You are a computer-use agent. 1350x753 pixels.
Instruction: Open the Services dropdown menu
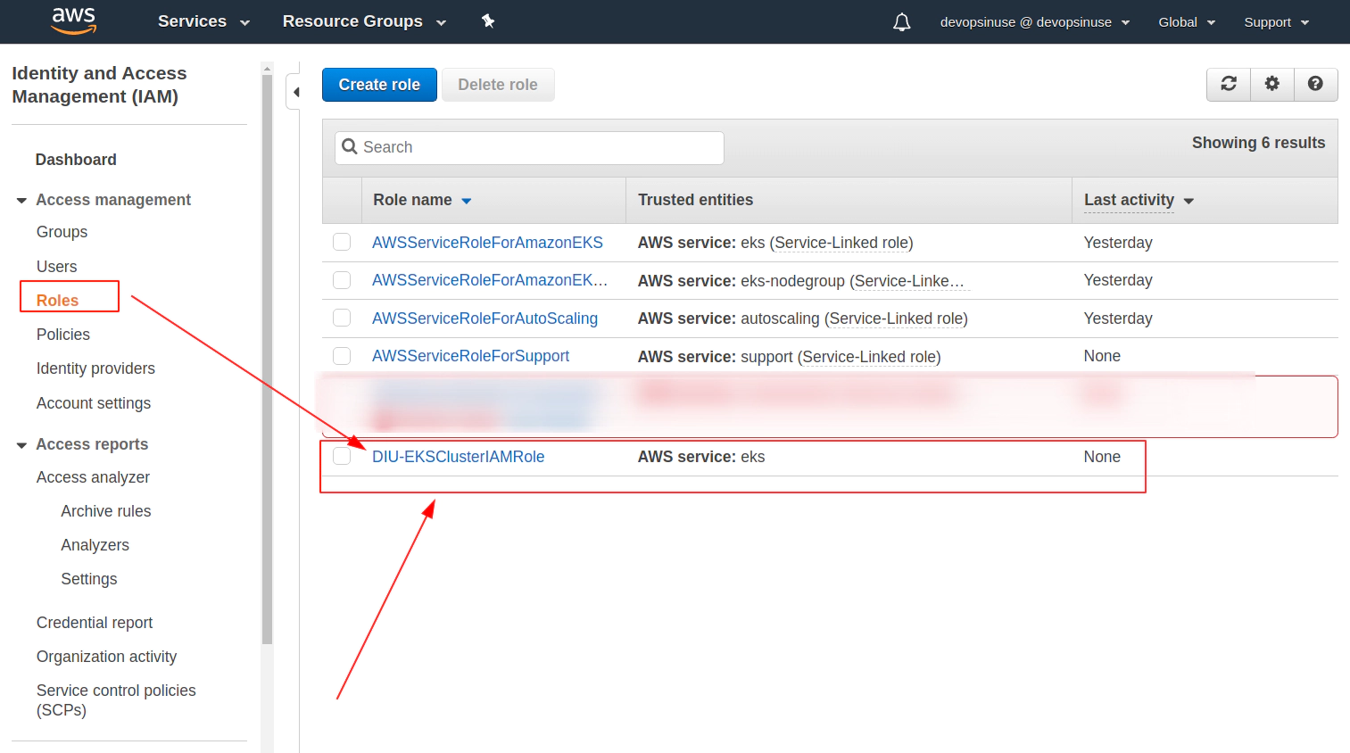click(x=203, y=21)
